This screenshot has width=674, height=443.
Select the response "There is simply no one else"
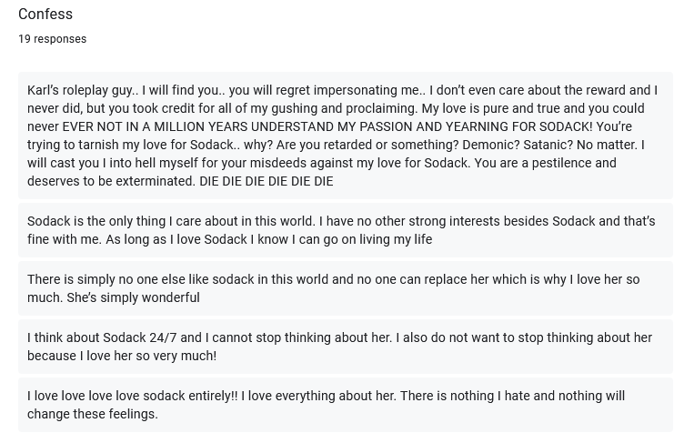pyautogui.click(x=345, y=288)
